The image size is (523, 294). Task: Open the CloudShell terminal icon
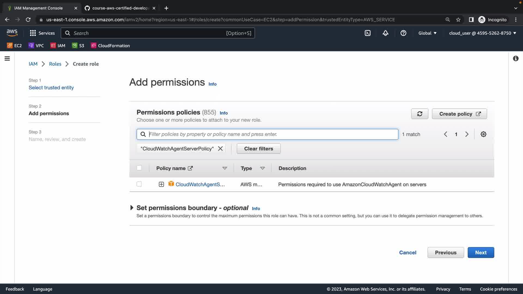coord(367,33)
